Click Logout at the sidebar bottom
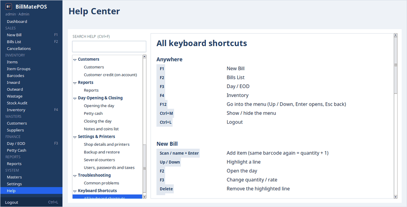Viewport: 407px width, 207px height. 31,202
